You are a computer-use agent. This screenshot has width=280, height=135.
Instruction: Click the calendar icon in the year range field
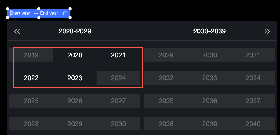(x=65, y=13)
